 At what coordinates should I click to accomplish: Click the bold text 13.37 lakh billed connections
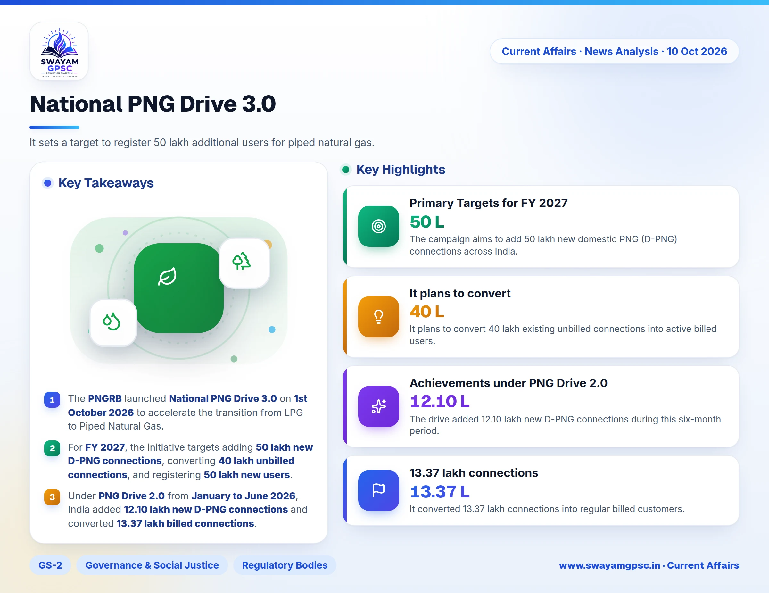pyautogui.click(x=185, y=524)
